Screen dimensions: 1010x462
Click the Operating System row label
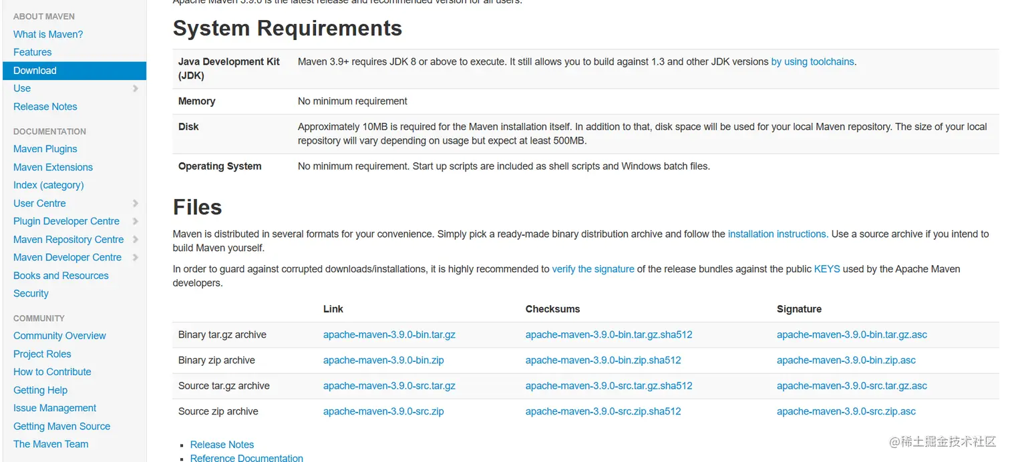220,166
